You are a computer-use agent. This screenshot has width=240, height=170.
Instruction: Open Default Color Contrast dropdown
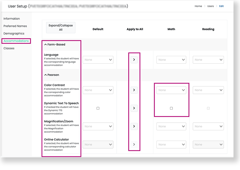tap(98, 90)
